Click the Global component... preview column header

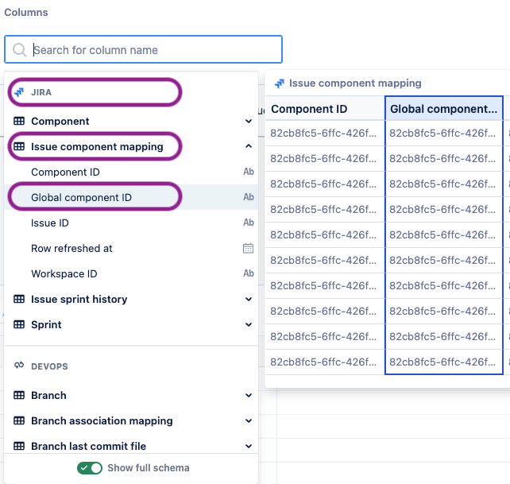(443, 109)
